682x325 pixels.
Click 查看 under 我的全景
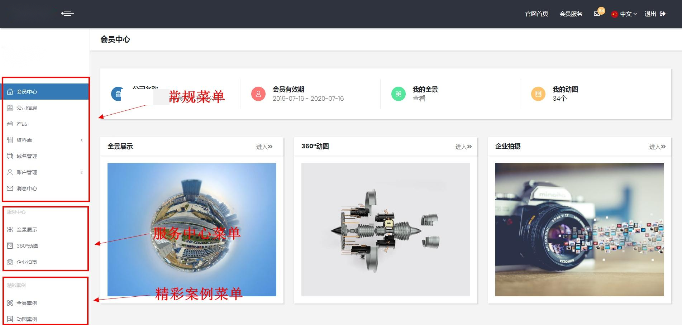click(x=419, y=98)
